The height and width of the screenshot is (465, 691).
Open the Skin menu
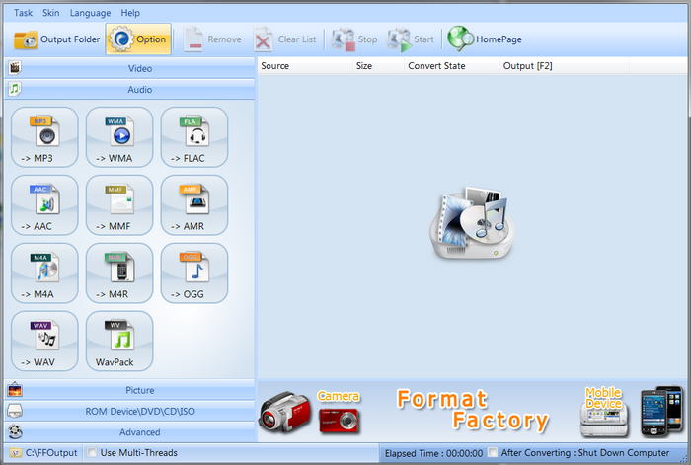(x=50, y=13)
